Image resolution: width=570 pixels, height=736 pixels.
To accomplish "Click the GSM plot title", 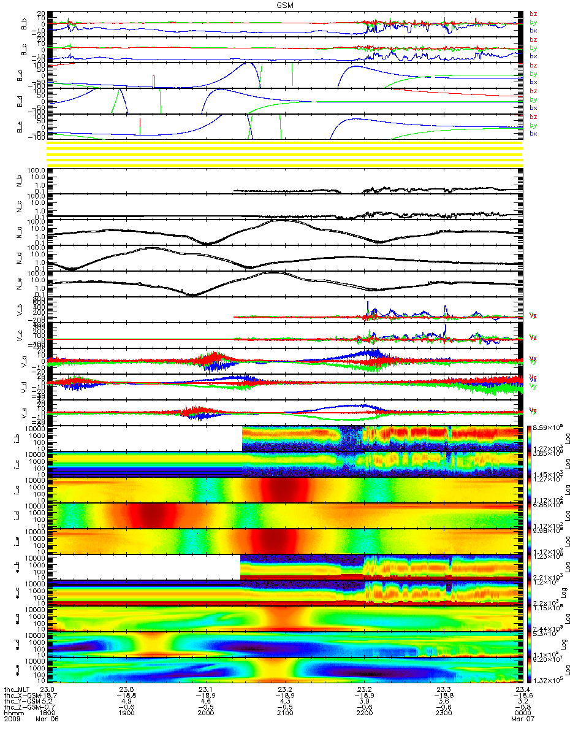I will click(284, 5).
